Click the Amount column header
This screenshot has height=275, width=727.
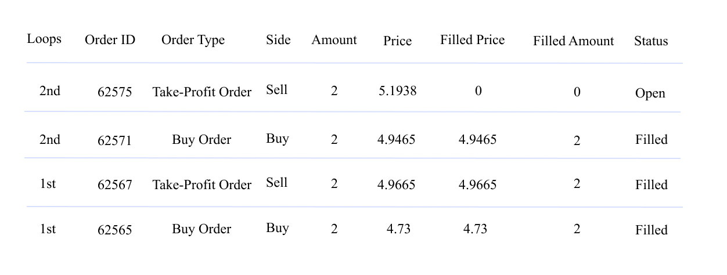[x=334, y=40]
